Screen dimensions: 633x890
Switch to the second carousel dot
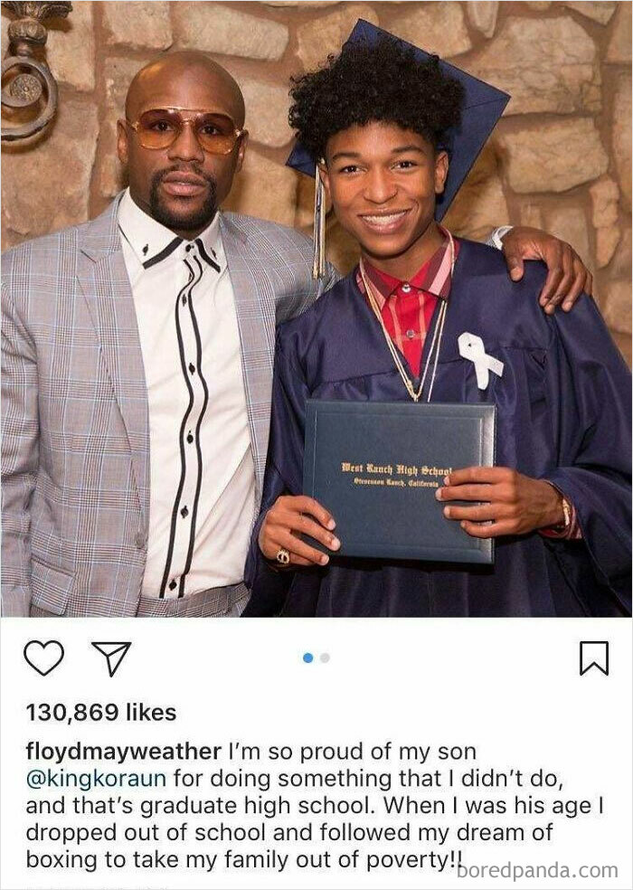(326, 658)
